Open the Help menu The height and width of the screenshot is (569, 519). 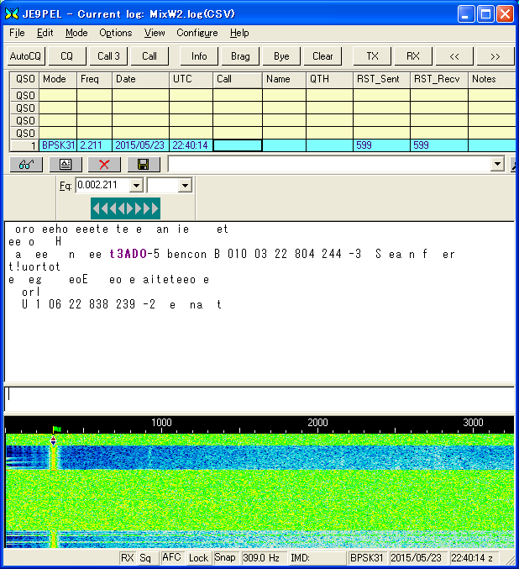point(239,33)
